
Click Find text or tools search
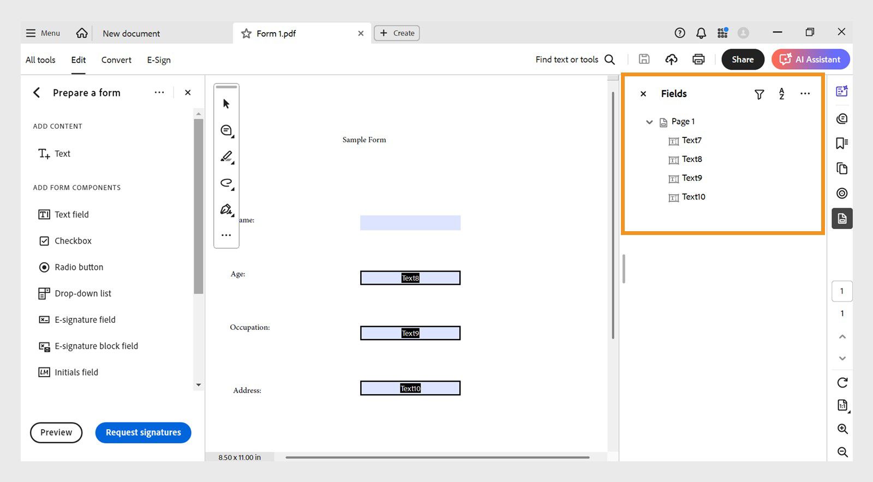coord(575,59)
